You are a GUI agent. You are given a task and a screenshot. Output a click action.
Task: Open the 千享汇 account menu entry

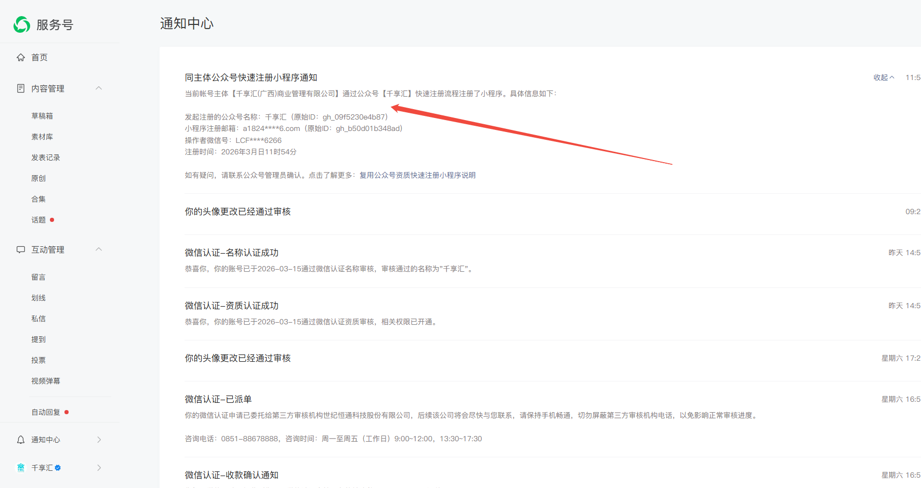click(x=42, y=468)
